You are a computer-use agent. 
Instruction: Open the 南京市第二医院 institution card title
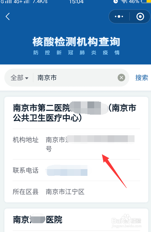[x=74, y=113]
